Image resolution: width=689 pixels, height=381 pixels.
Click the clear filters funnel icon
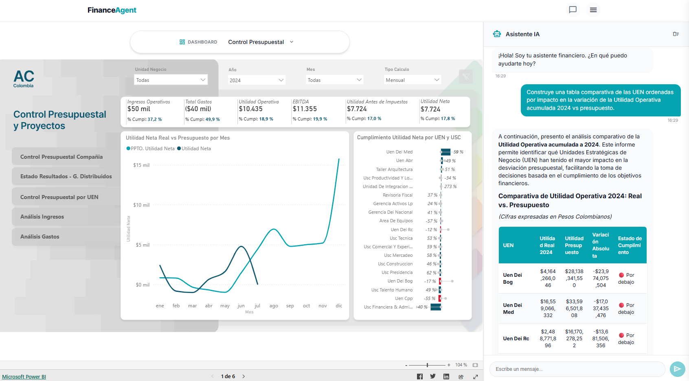466,77
